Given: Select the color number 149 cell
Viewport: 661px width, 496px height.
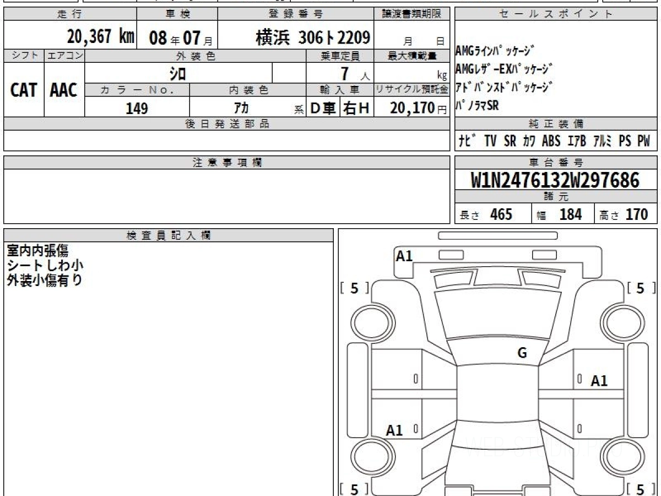Looking at the screenshot, I should 137,108.
